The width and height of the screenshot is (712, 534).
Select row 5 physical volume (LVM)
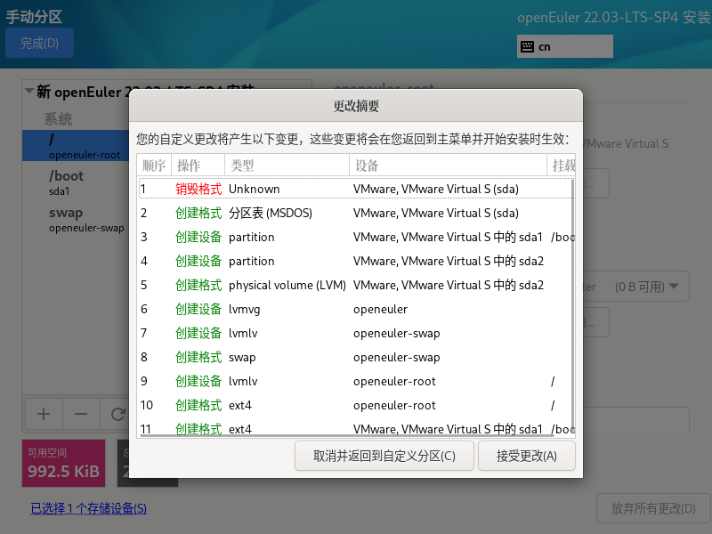tap(354, 285)
